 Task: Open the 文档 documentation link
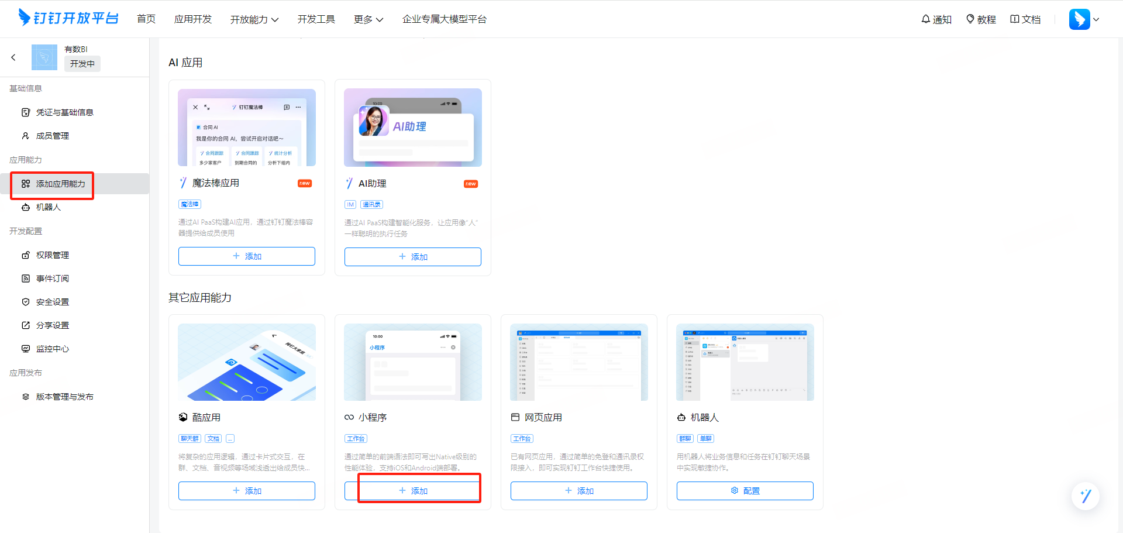[x=1025, y=19]
